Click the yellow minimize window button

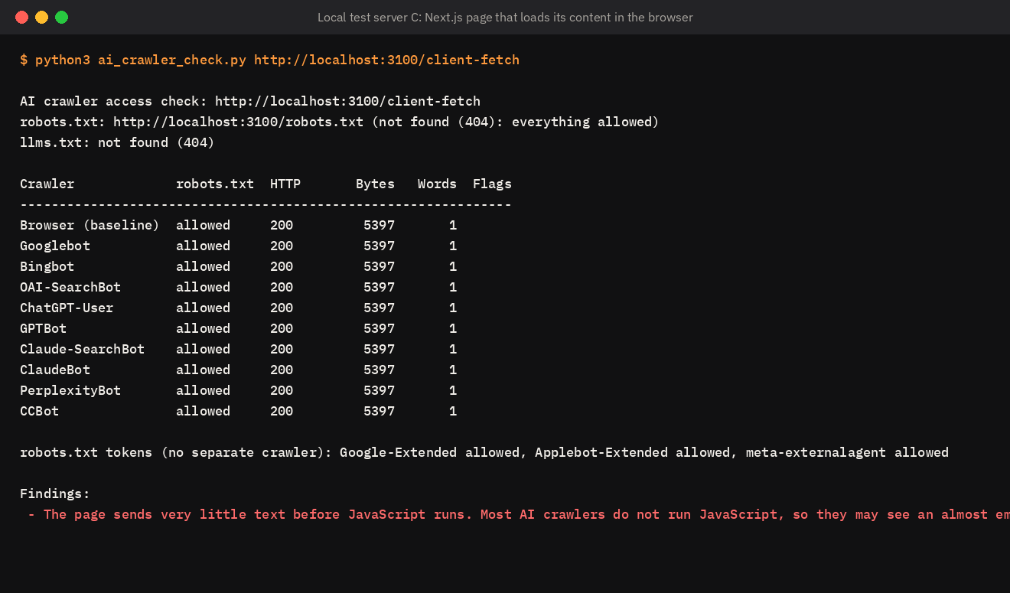[x=41, y=17]
